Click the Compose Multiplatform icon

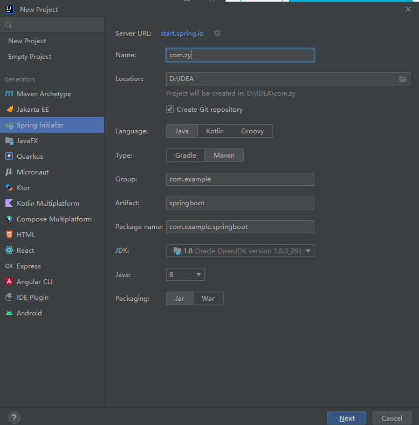click(9, 219)
